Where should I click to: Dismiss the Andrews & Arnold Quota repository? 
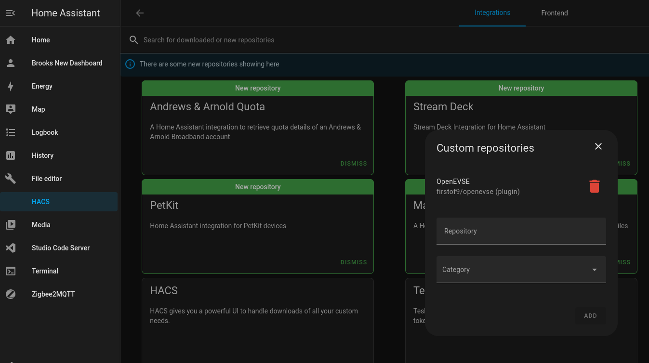click(354, 164)
